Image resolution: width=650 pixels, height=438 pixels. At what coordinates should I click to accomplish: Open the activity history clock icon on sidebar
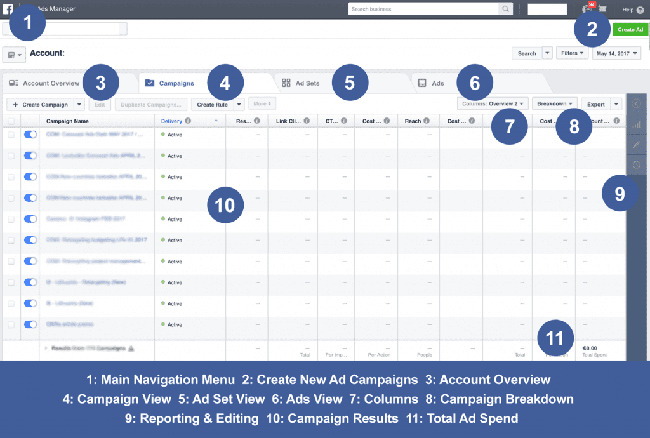(x=637, y=164)
